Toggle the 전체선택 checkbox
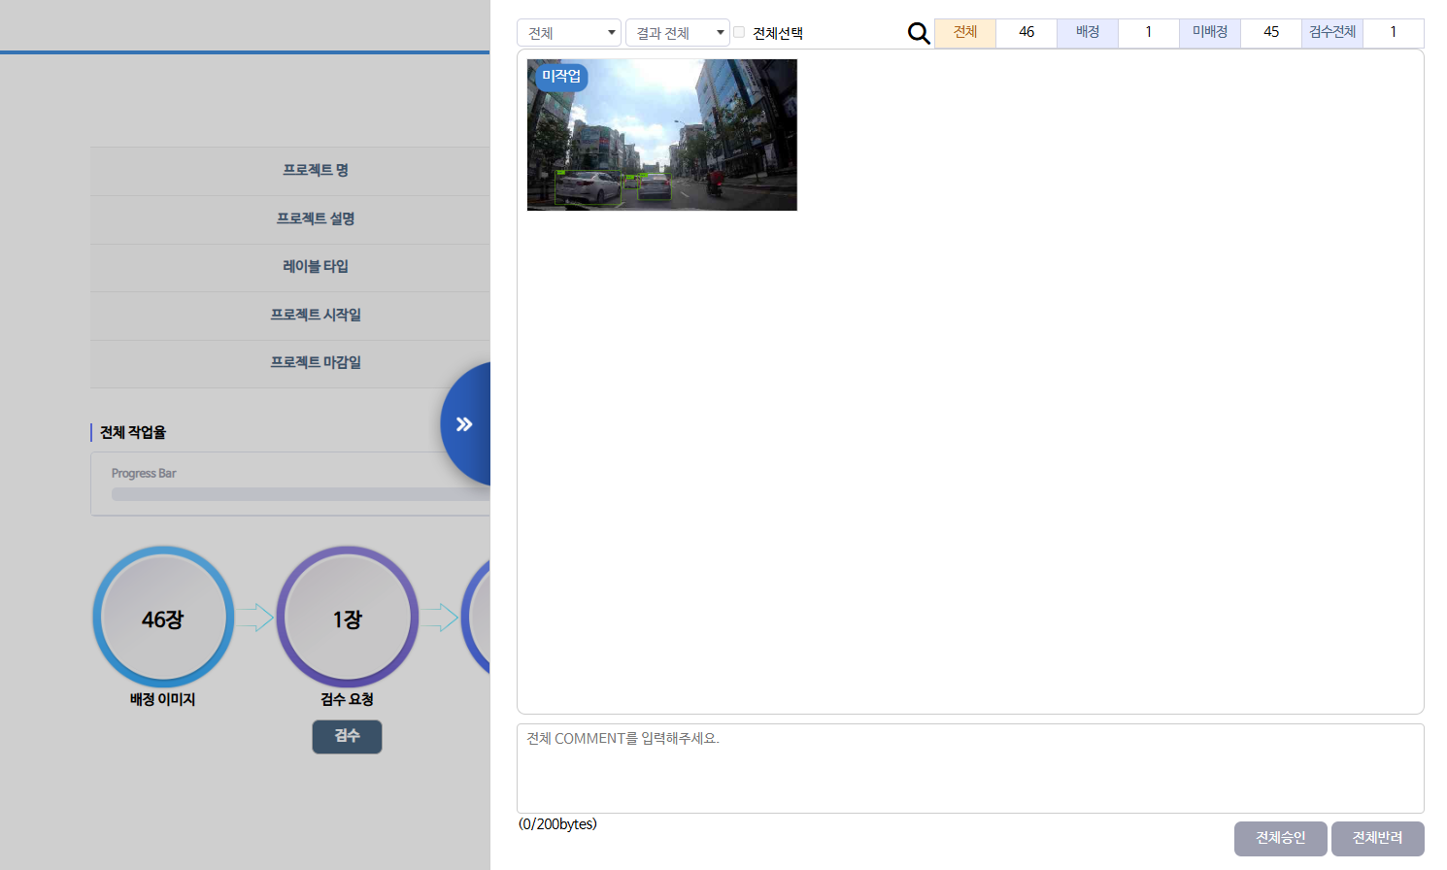Screen dimensions: 1447x870 click(739, 33)
